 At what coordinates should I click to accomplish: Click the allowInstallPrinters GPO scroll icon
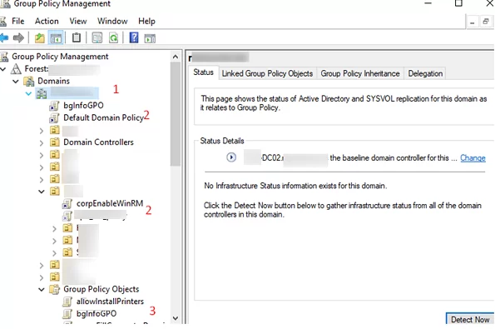(x=67, y=302)
